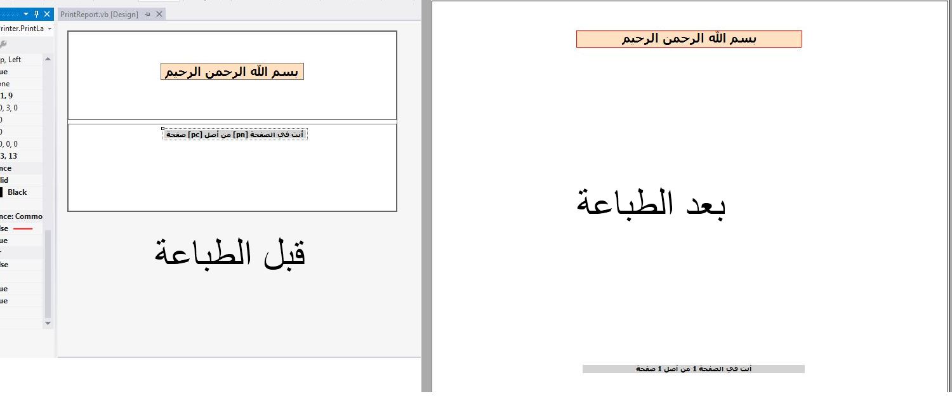Select the Black color property swatch
This screenshot has width=952, height=396.
pyautogui.click(x=3, y=192)
